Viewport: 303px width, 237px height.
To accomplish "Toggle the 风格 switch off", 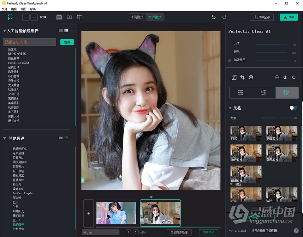I will point(293,108).
